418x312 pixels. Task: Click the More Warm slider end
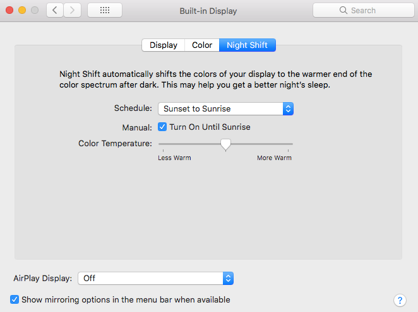click(x=291, y=144)
